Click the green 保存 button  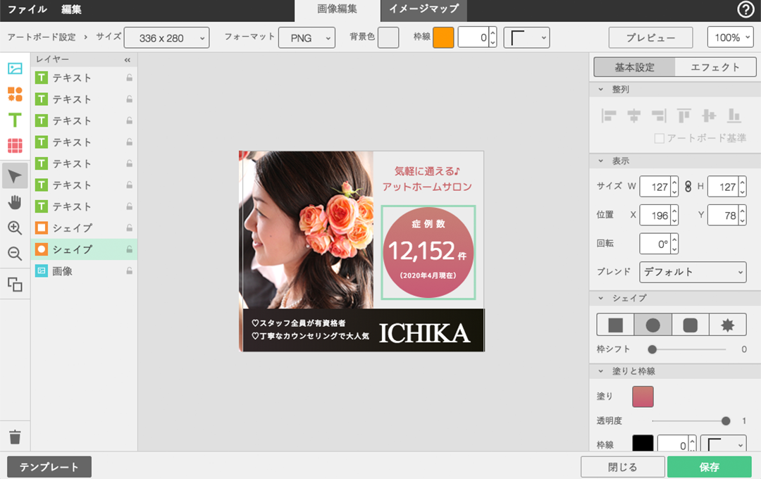[709, 467]
